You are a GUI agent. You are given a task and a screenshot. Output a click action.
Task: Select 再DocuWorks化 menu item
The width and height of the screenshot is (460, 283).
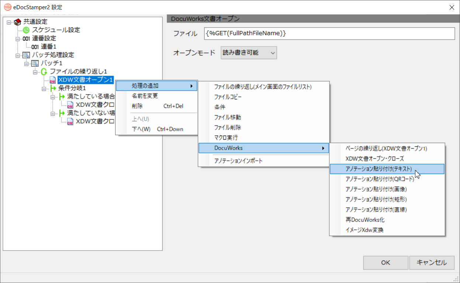pyautogui.click(x=387, y=220)
